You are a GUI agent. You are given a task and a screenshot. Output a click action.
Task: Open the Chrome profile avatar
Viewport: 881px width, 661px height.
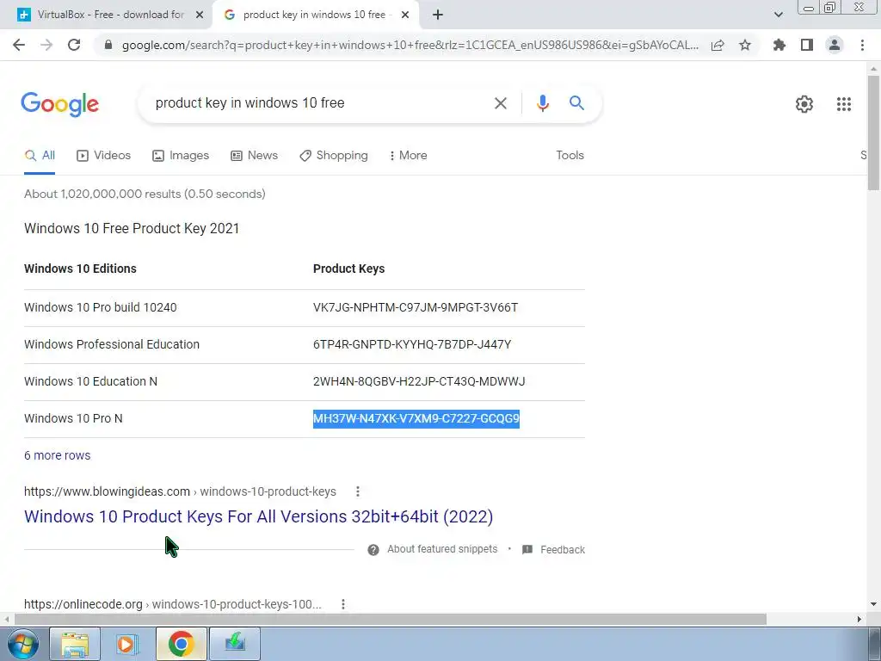835,45
